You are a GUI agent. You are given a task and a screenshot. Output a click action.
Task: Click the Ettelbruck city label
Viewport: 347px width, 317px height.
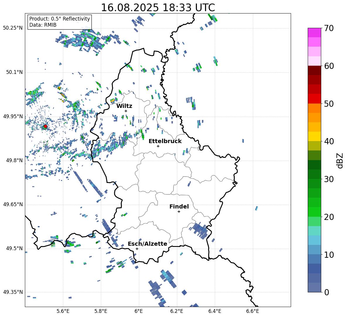(x=165, y=141)
